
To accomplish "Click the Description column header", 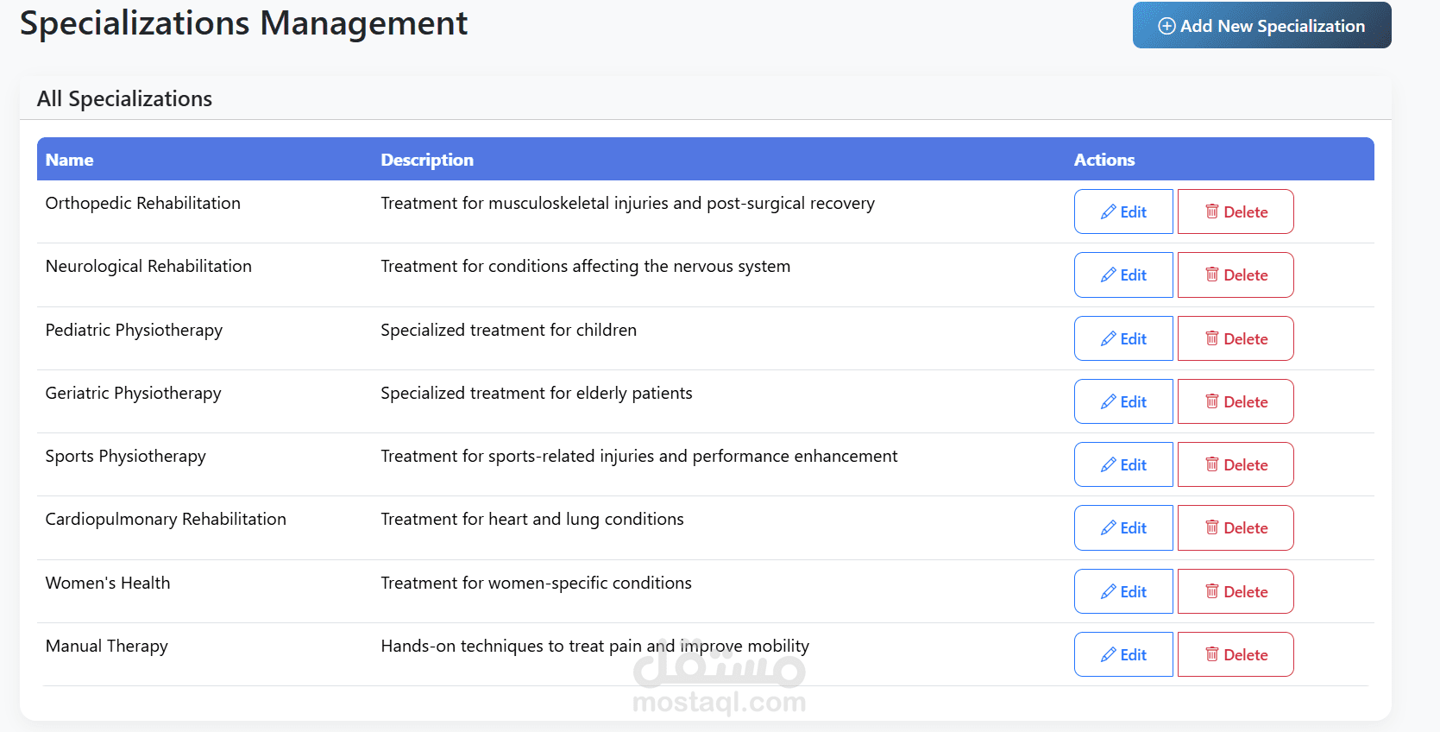I will 427,160.
